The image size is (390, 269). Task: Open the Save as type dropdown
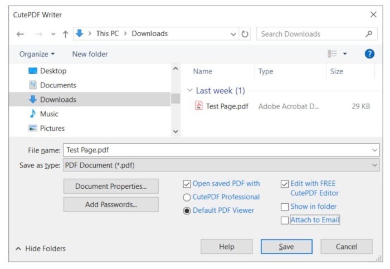221,165
